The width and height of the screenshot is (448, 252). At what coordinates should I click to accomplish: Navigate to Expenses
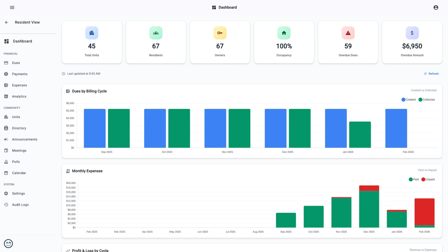click(28, 85)
